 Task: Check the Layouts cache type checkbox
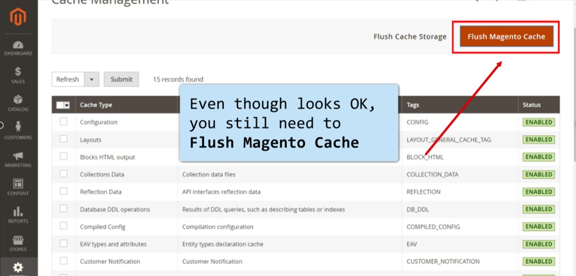tap(63, 139)
